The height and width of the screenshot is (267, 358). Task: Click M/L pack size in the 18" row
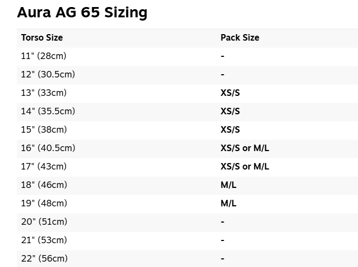tap(229, 185)
